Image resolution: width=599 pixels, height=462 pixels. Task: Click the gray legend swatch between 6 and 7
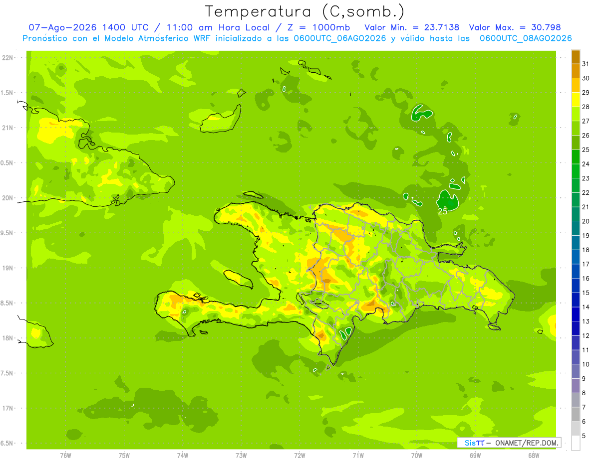coord(576,414)
